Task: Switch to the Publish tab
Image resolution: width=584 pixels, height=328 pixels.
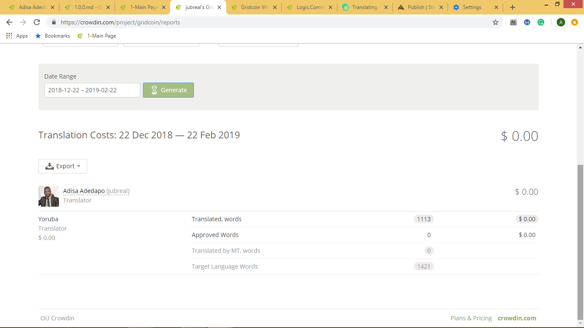Action: [x=420, y=7]
